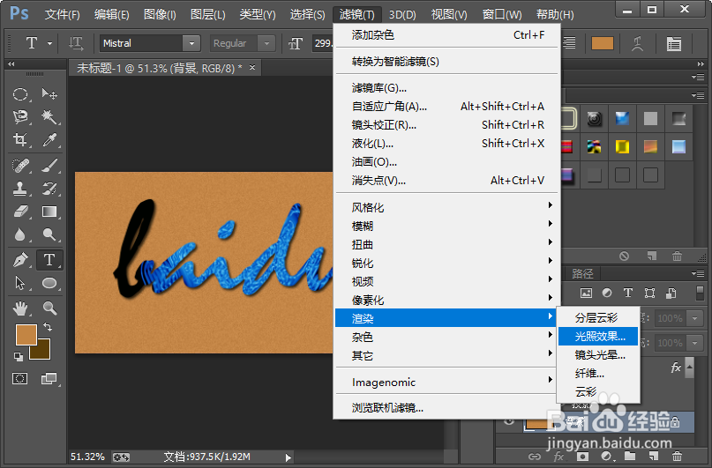This screenshot has height=468, width=712.
Task: Choose 添加杂色 at the menu top
Action: coord(447,35)
